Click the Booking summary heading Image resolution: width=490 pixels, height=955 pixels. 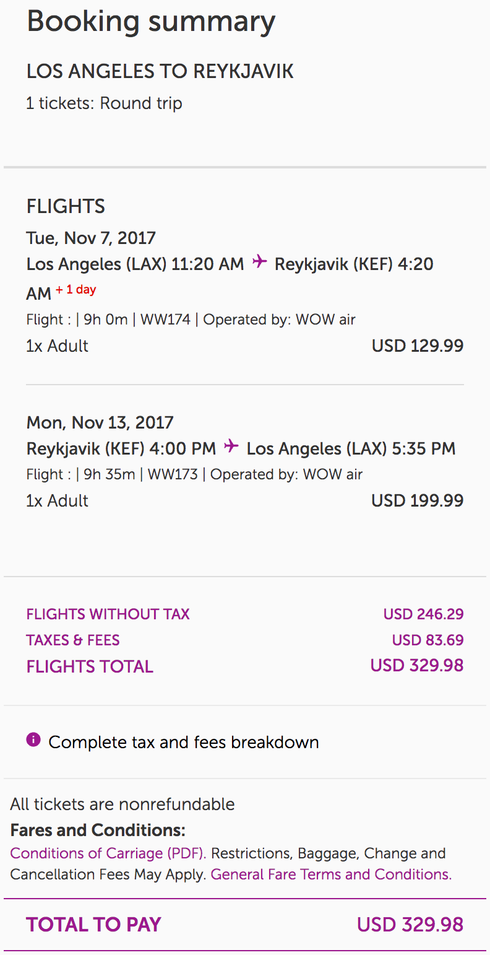click(151, 22)
